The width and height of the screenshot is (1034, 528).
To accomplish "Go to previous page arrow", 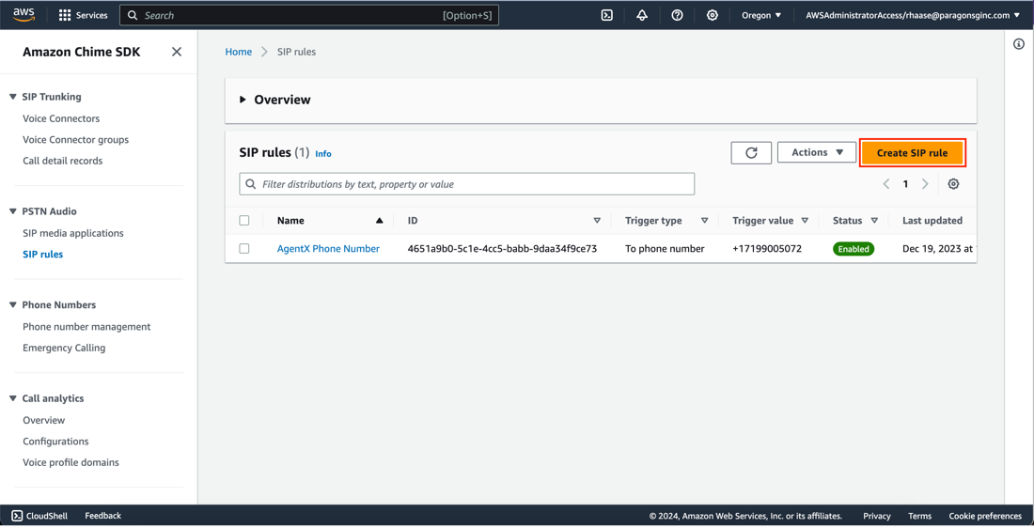I will tap(886, 184).
